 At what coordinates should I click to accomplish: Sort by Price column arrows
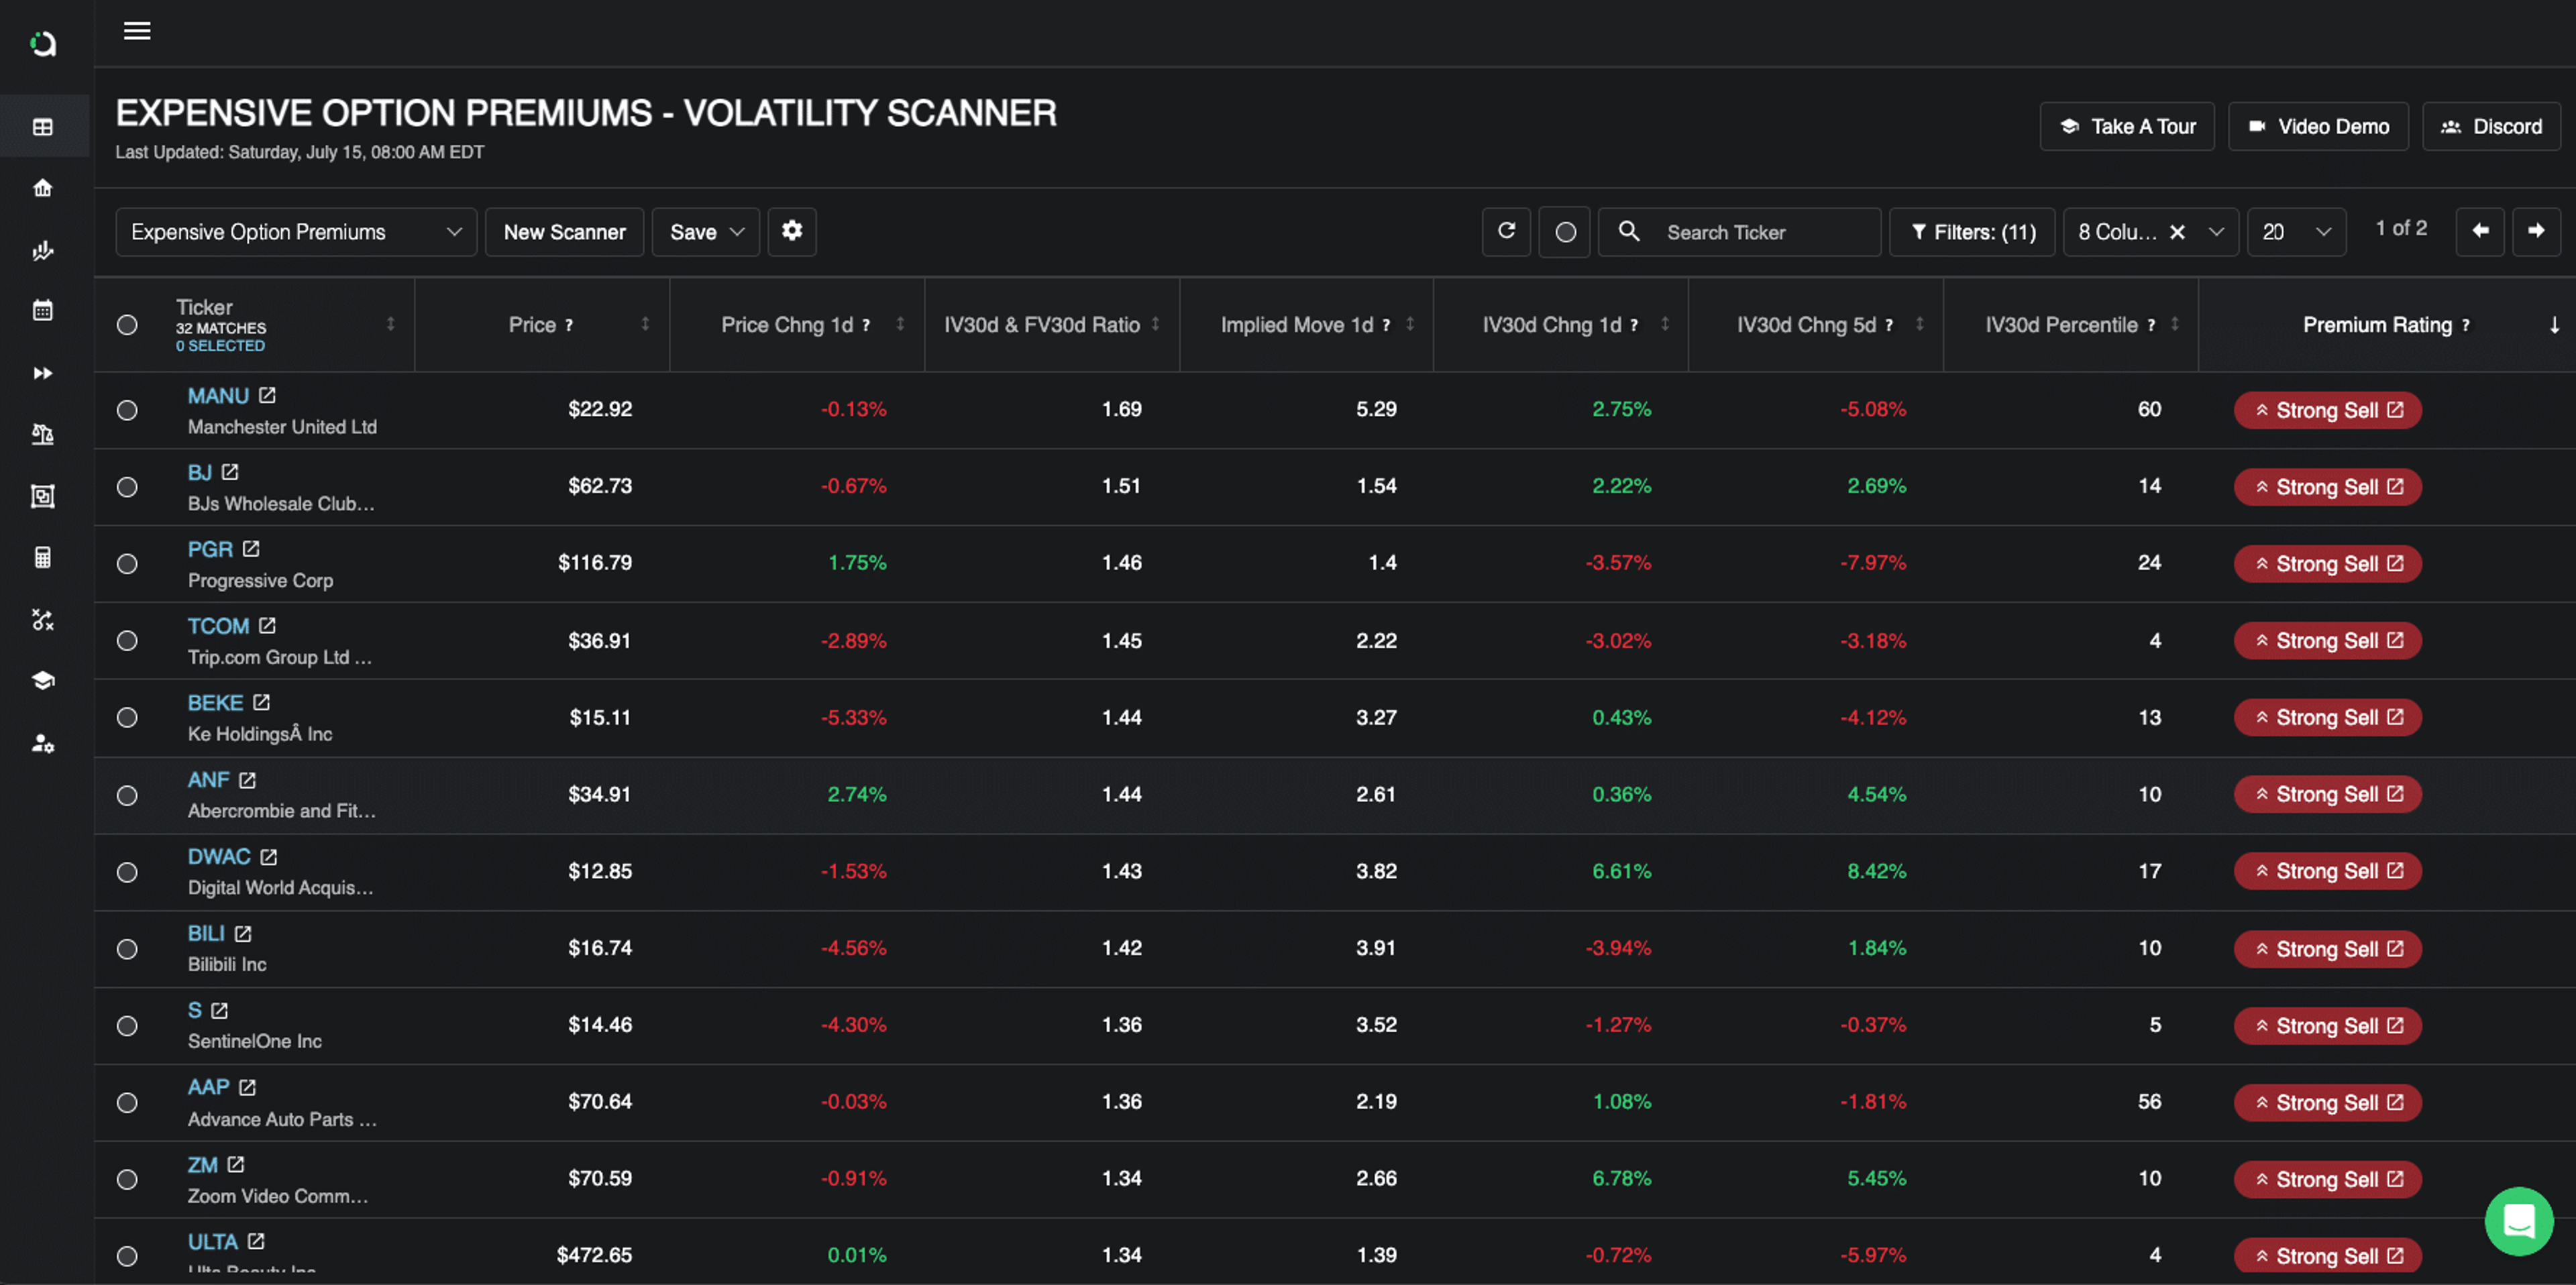click(645, 324)
